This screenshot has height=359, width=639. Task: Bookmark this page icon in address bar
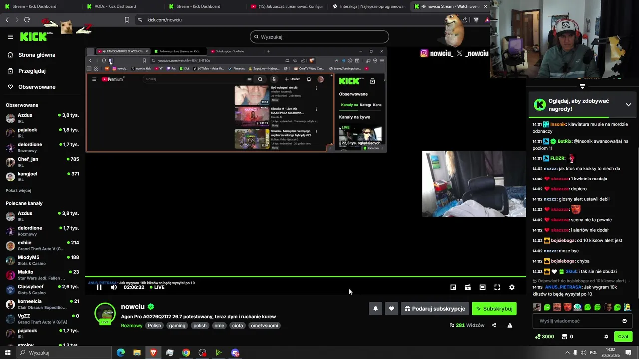(127, 20)
